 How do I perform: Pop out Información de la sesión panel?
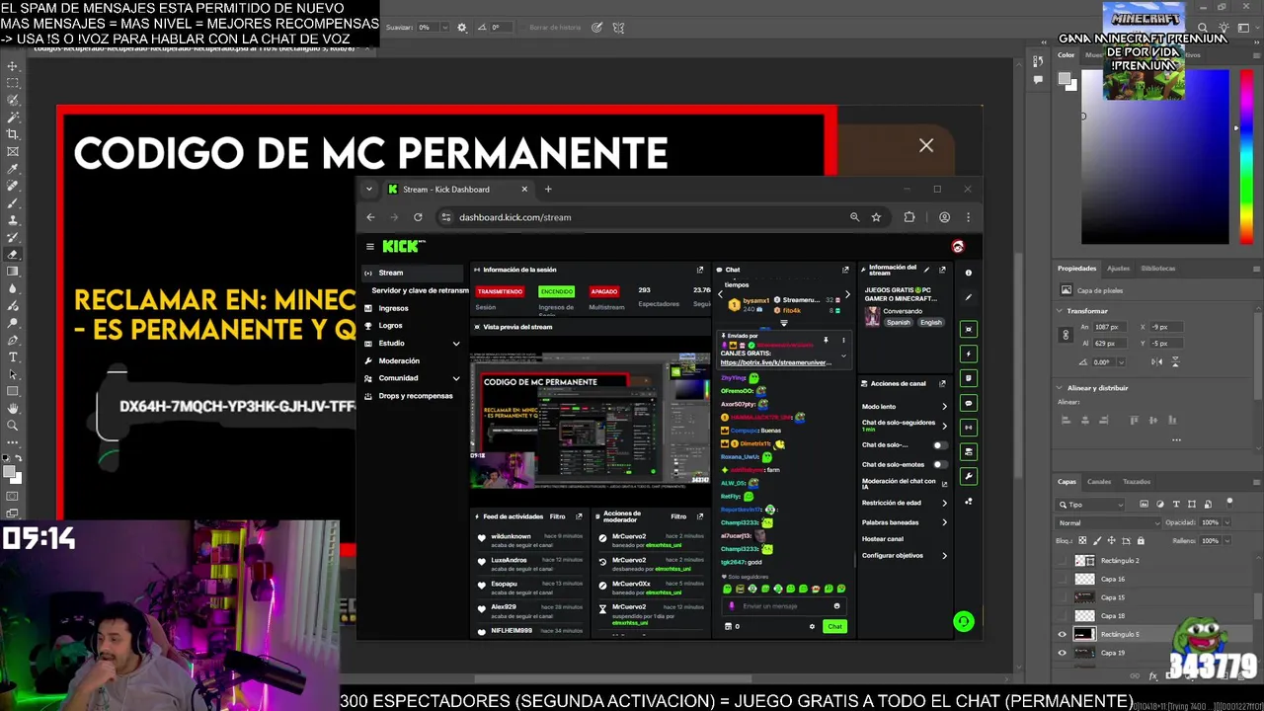(x=700, y=270)
